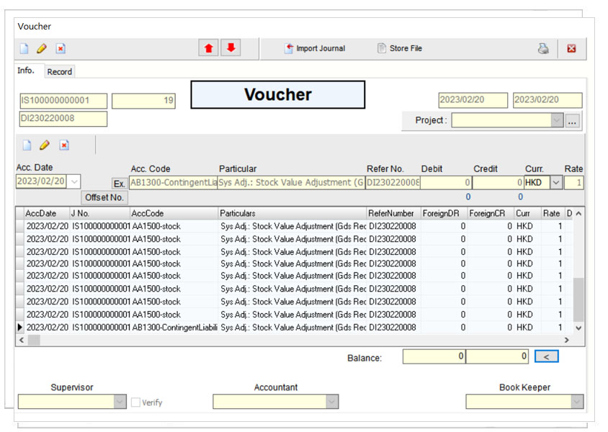Click the Particular input field
608x432 pixels.
point(291,182)
